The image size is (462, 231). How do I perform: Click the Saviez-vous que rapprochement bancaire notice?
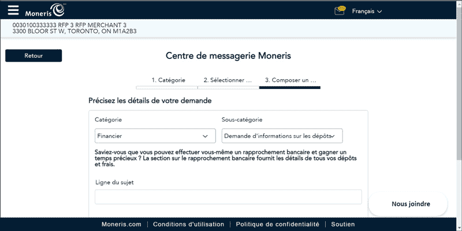click(226, 158)
